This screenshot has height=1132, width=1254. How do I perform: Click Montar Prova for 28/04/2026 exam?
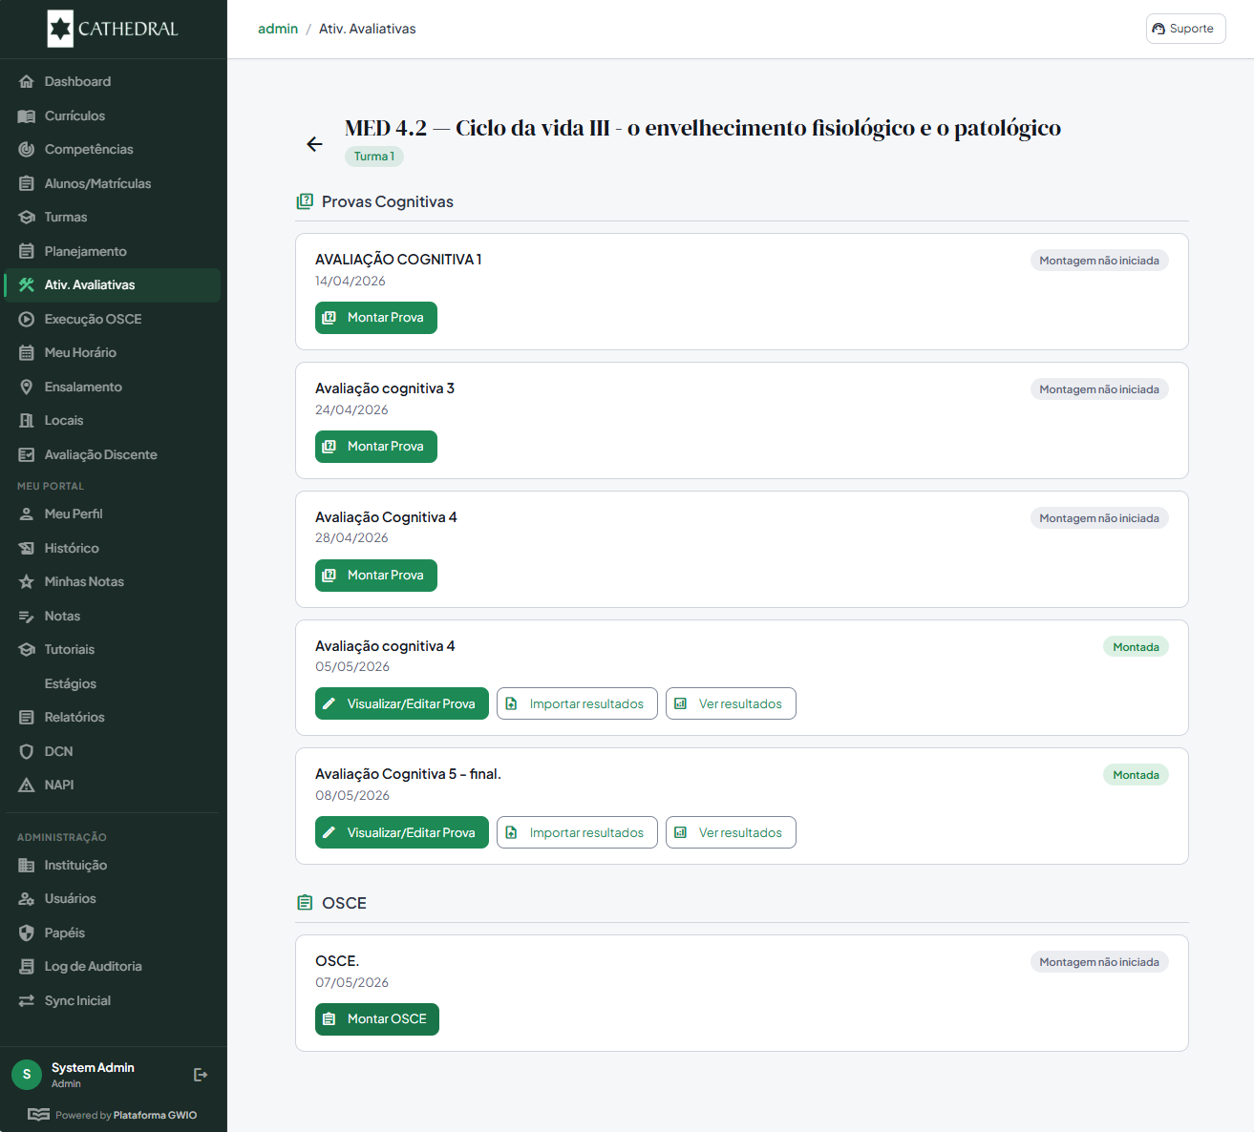pyautogui.click(x=376, y=576)
